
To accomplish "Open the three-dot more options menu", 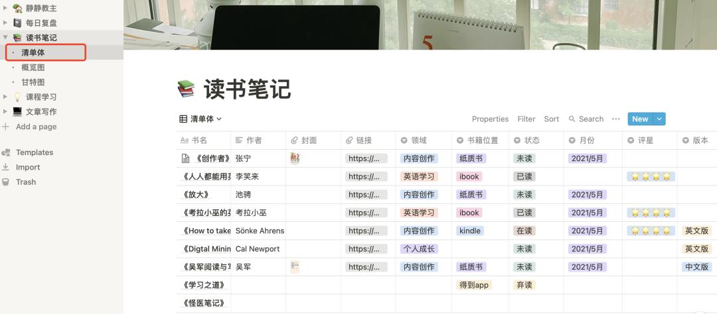I will click(616, 119).
